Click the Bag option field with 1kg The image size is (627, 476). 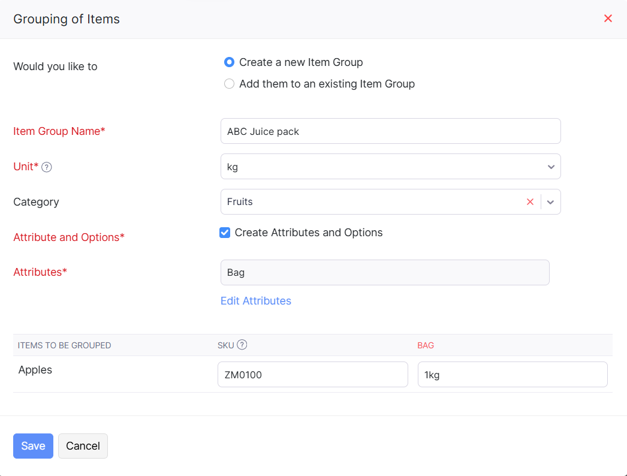click(x=512, y=375)
